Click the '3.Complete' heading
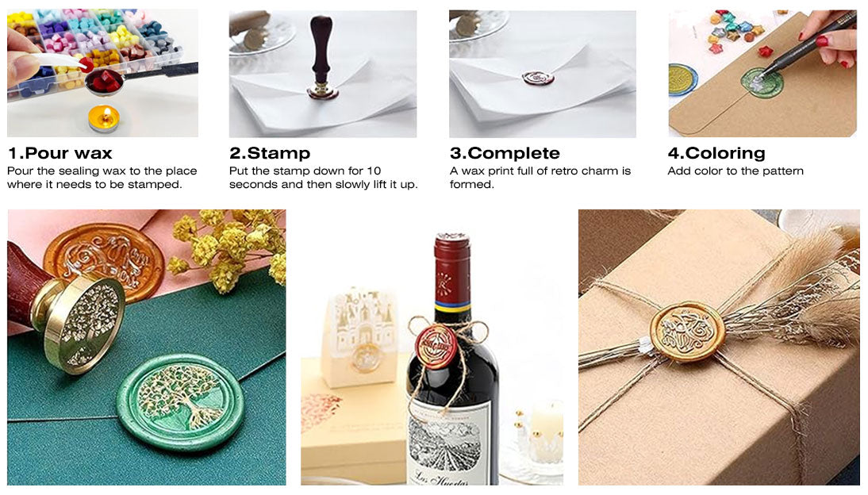The width and height of the screenshot is (868, 495). (x=505, y=153)
